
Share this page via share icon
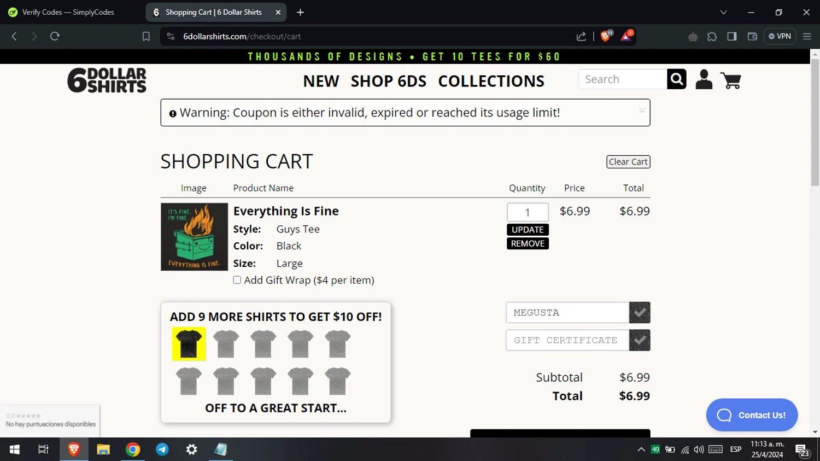tap(581, 36)
